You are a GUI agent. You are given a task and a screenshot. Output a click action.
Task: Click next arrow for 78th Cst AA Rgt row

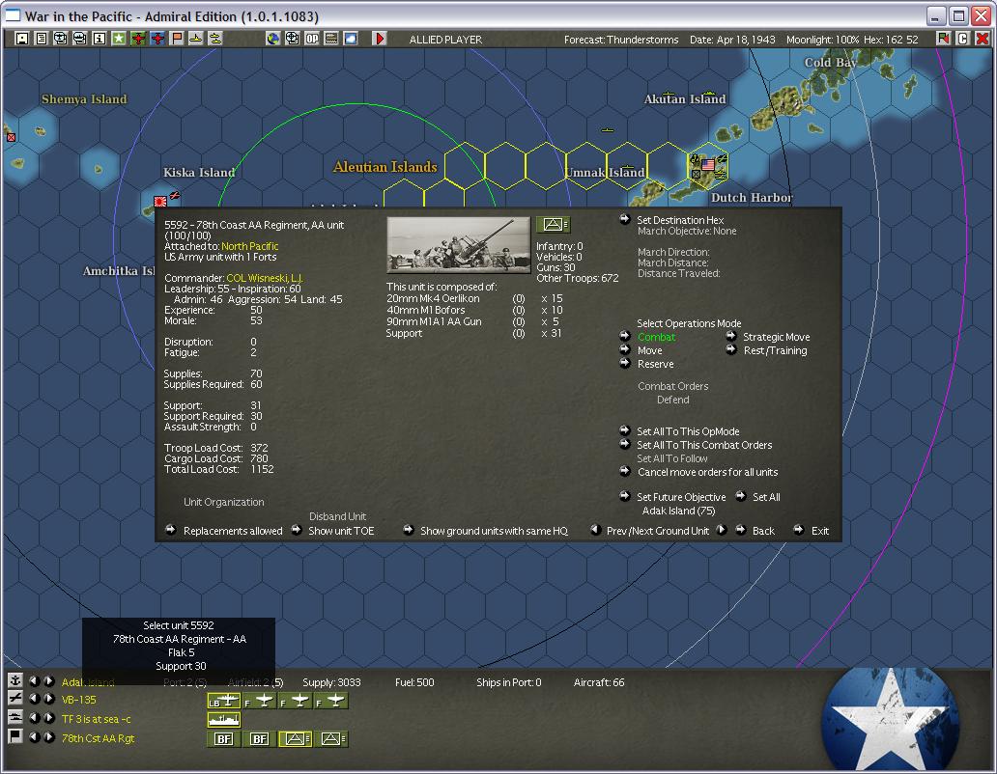[49, 736]
